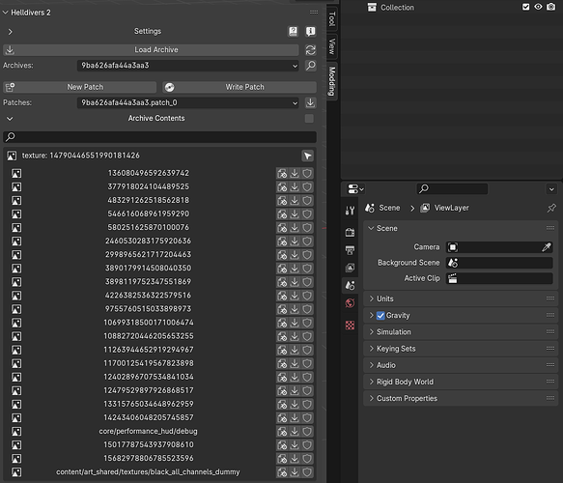
Task: Click the Load Archive button
Action: (x=151, y=50)
